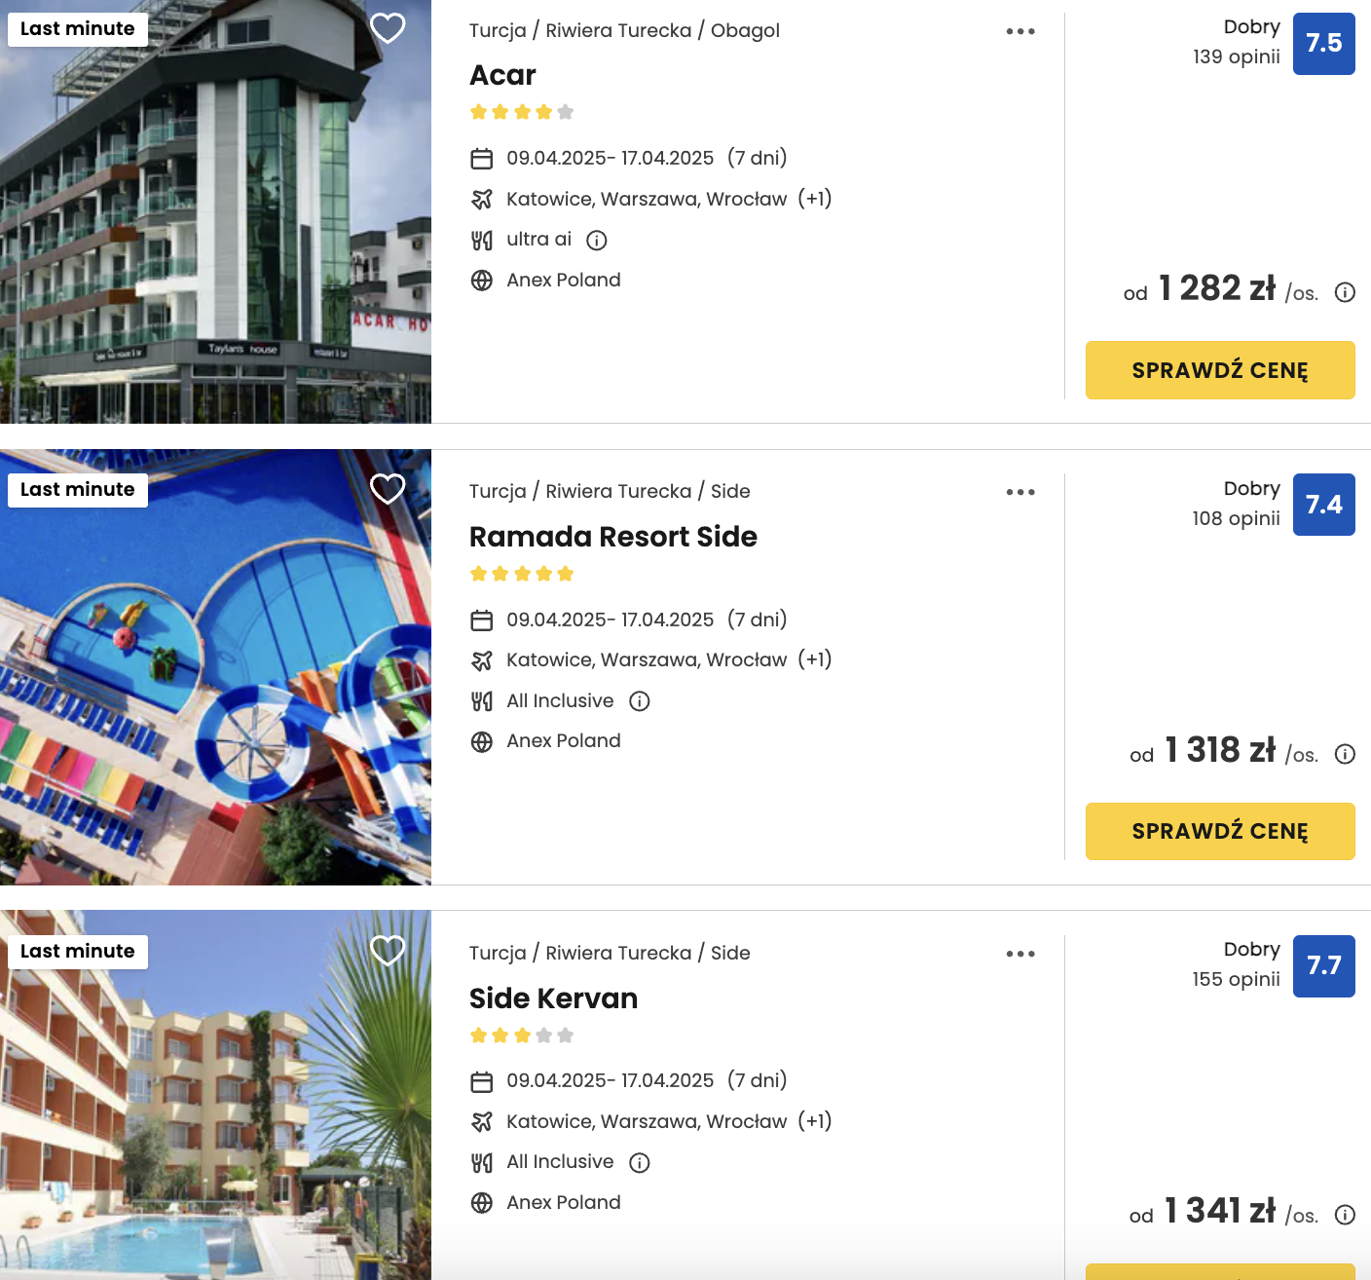Screen dimensions: 1371x1280
Task: Open three-dot options menu for Acar
Action: coord(1020,31)
